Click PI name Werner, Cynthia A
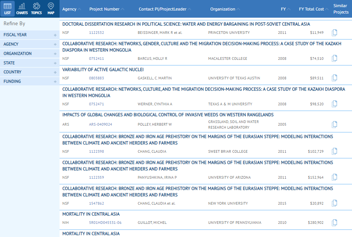The height and width of the screenshot is (237, 352). (x=155, y=104)
